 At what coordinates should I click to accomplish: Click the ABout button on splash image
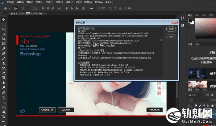click(x=66, y=110)
